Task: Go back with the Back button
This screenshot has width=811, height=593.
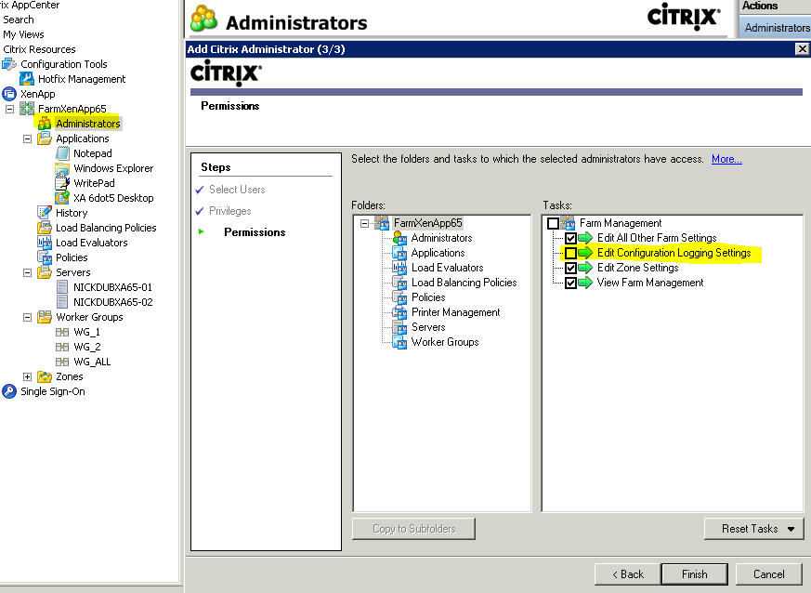Action: (x=628, y=574)
